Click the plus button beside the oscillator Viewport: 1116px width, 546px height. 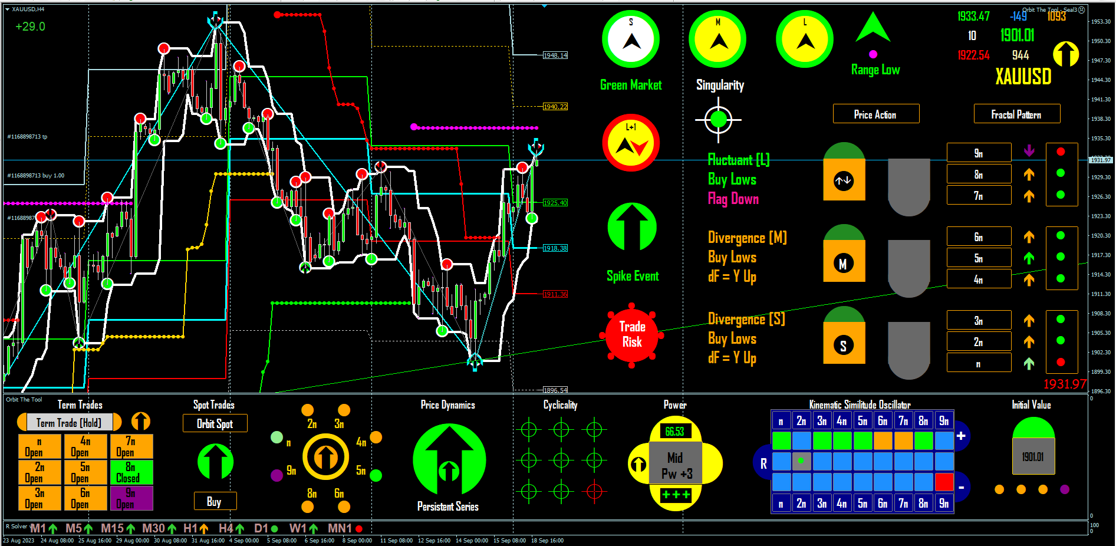(x=962, y=436)
